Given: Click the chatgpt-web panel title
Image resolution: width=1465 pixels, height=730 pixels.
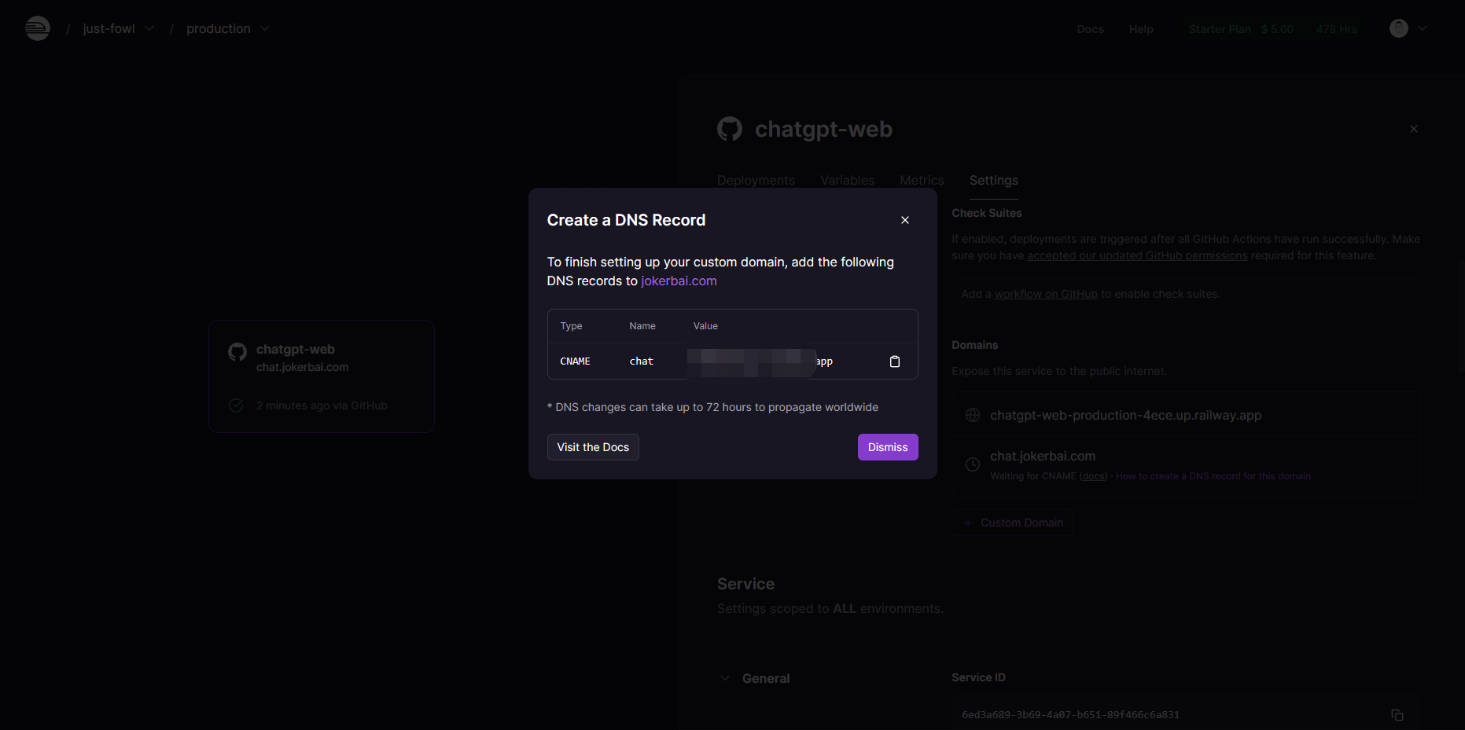Looking at the screenshot, I should point(823,129).
